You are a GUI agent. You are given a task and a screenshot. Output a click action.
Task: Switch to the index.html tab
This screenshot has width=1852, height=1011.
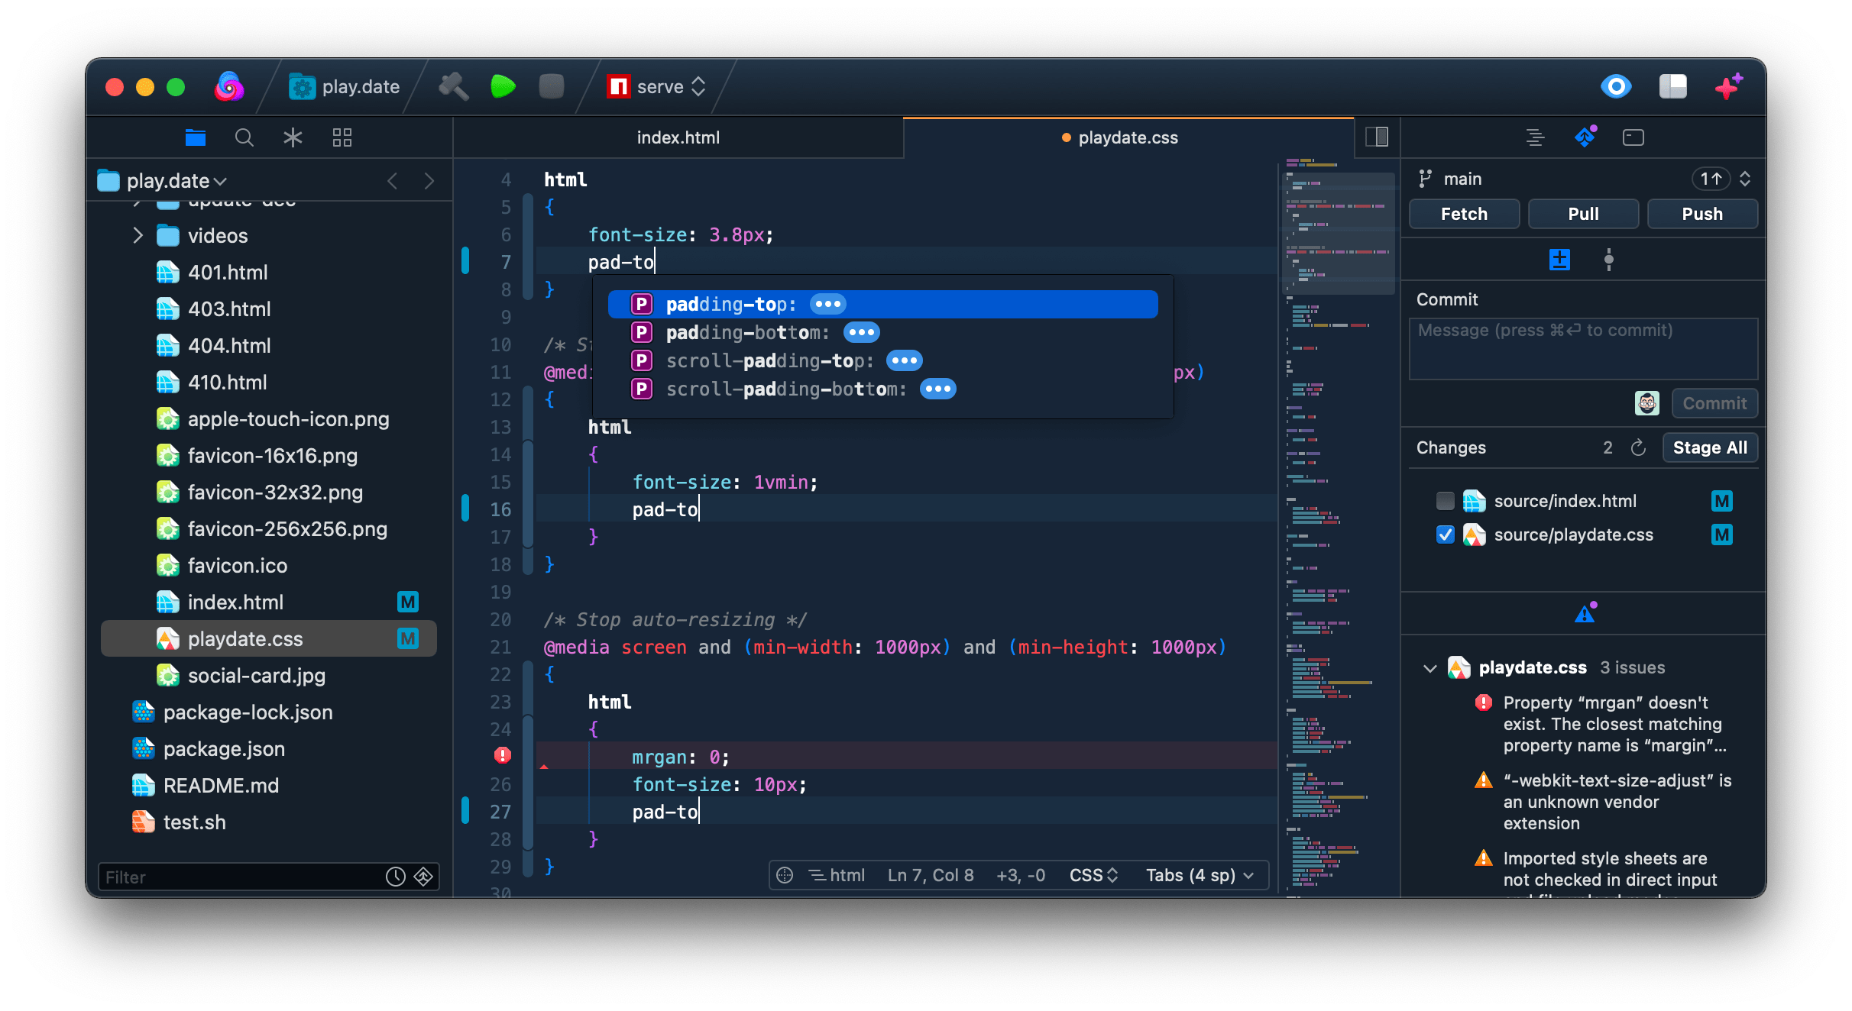tap(678, 137)
